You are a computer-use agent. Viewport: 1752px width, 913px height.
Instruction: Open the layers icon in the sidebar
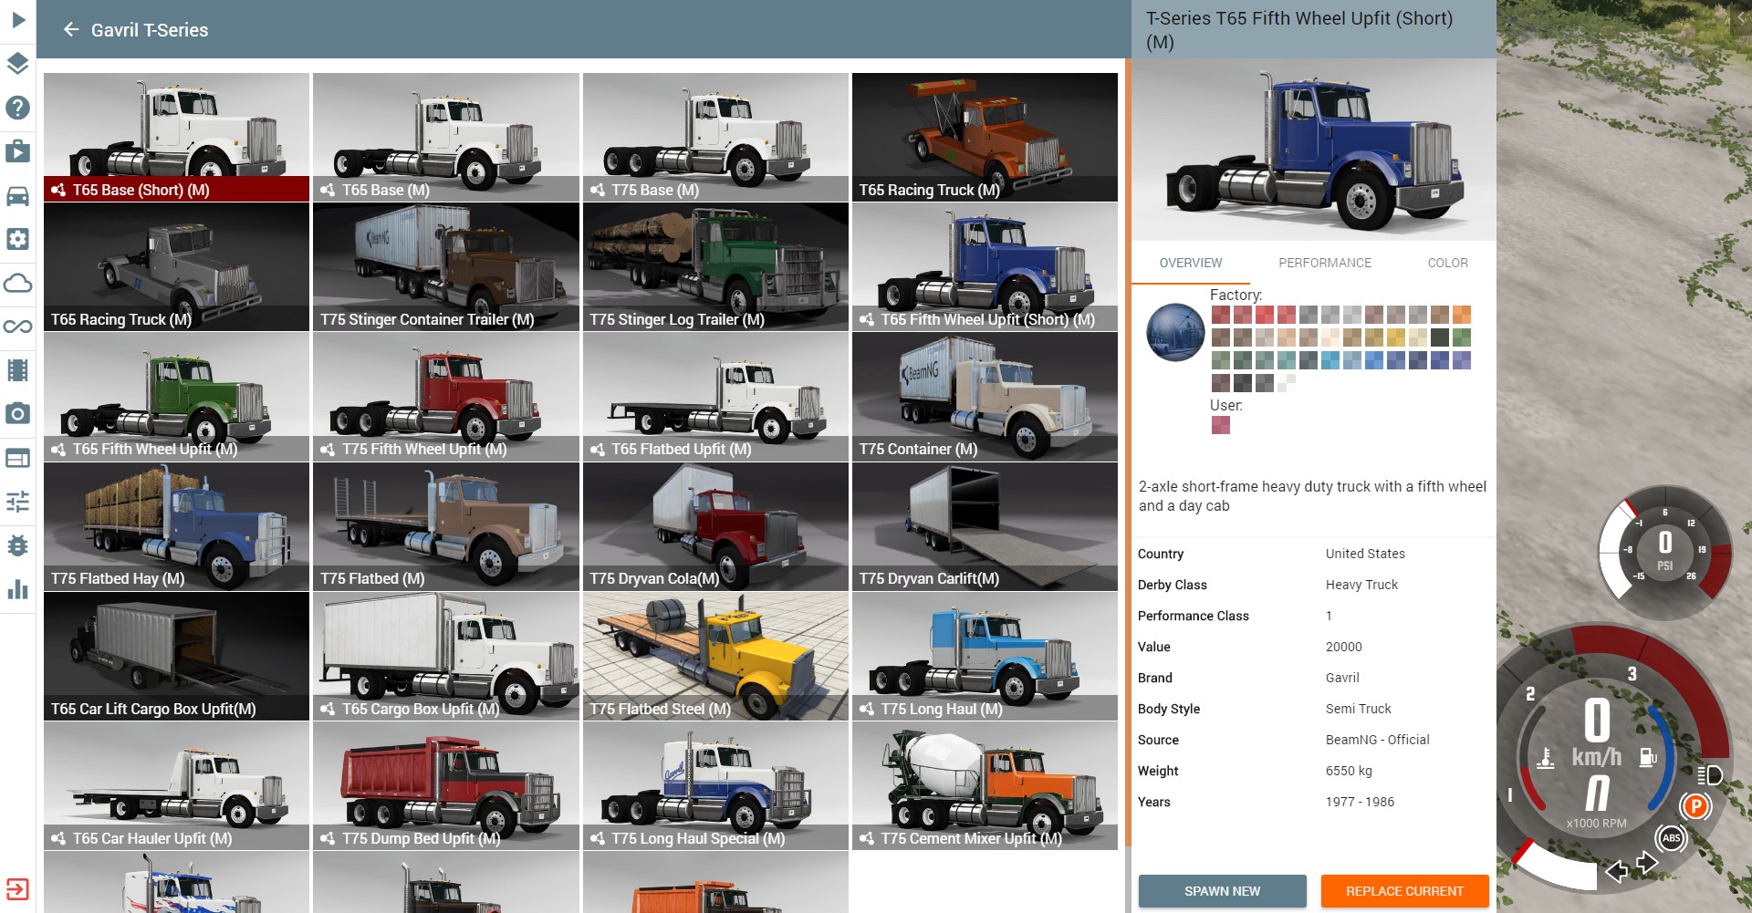17,63
